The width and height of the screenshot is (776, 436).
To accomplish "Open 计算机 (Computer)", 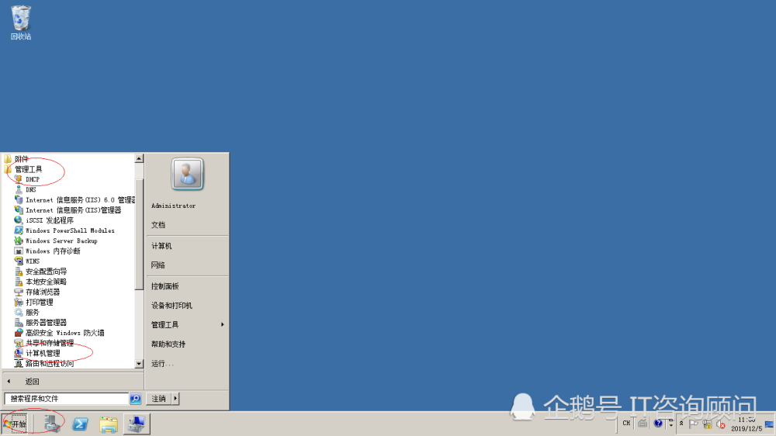I will click(161, 246).
